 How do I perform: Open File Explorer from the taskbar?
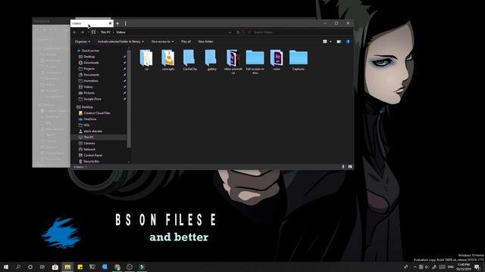coord(67,267)
